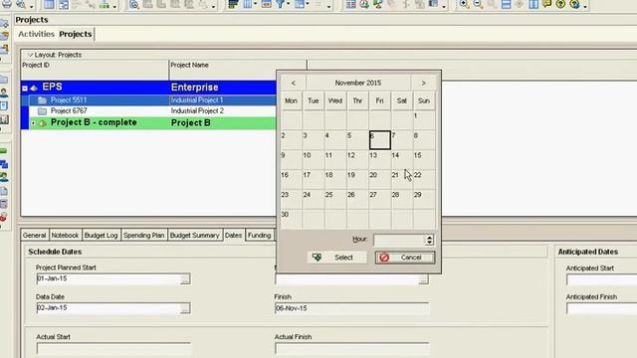Click the Finish field showing 06-Nov-15
637x358 pixels.
[351, 308]
